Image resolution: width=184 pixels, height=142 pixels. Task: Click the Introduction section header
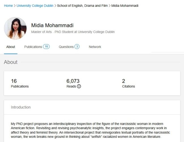[21, 107]
